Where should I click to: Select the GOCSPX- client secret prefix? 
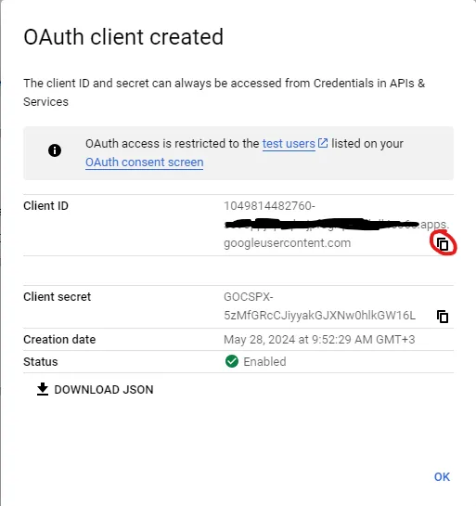click(249, 297)
